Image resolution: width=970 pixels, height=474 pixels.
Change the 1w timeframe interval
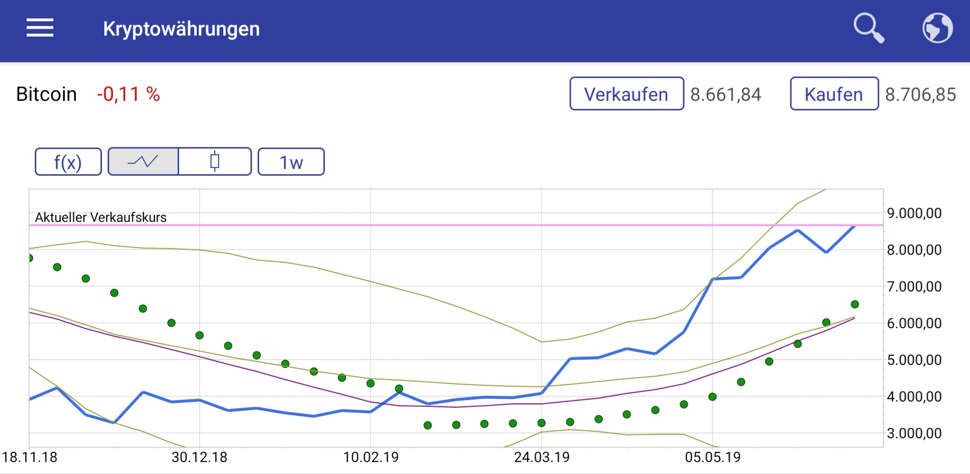tap(291, 162)
